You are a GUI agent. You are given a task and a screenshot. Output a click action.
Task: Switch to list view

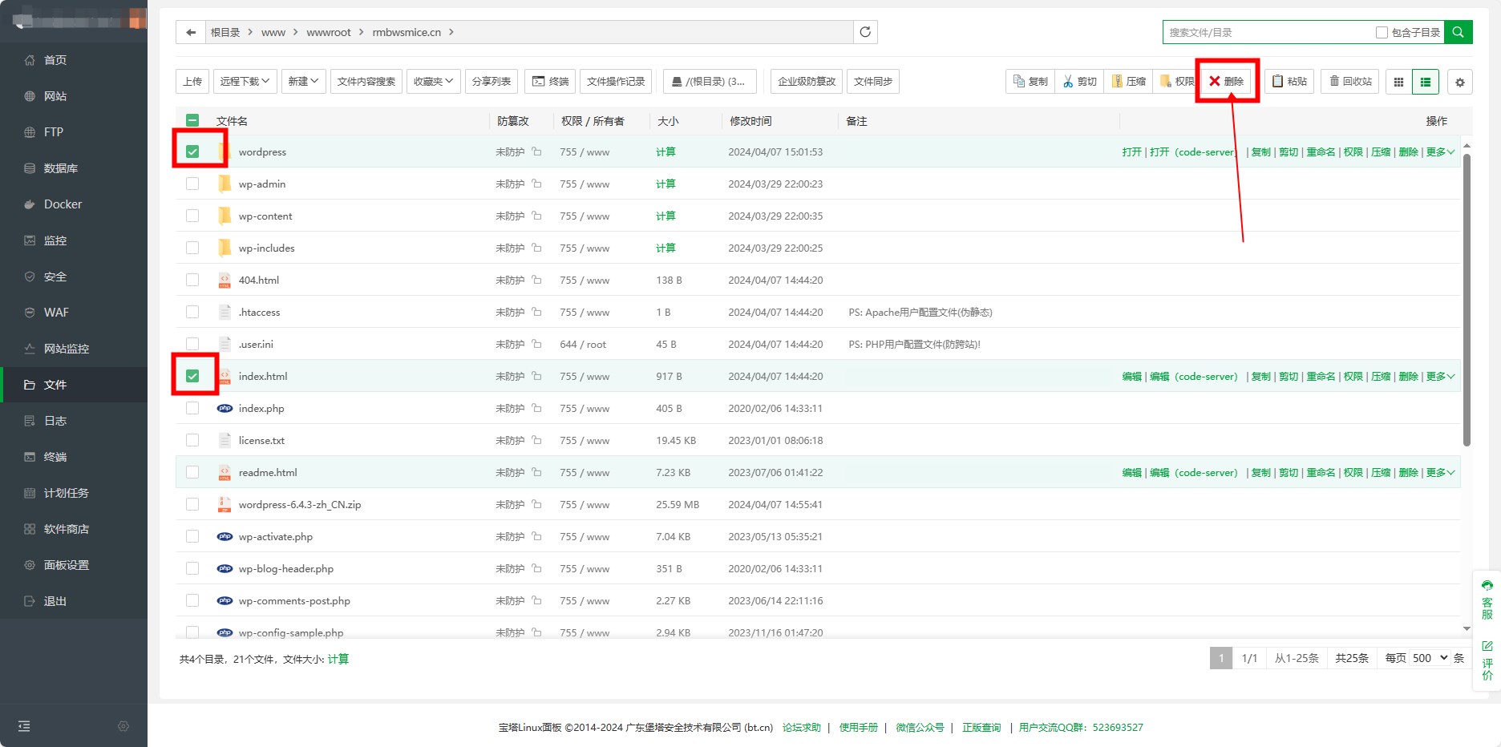[1426, 82]
